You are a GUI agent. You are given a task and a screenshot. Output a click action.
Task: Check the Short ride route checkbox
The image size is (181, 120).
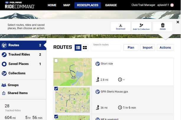coord(56,60)
